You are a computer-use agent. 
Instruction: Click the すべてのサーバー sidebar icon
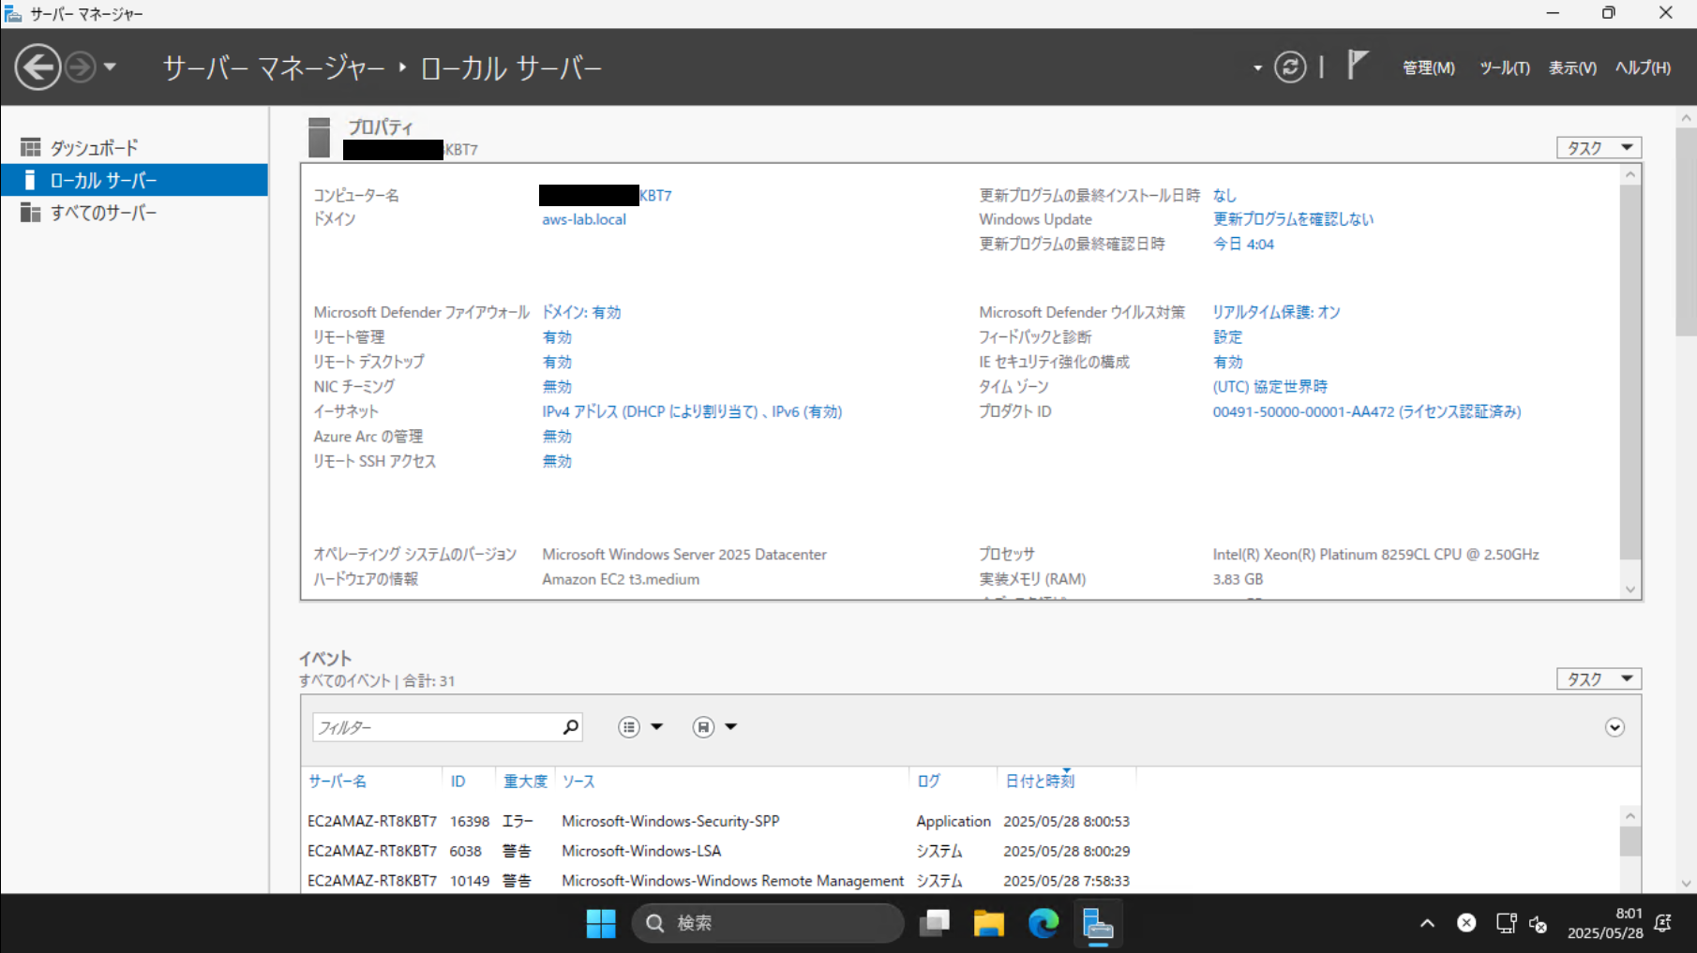click(31, 213)
